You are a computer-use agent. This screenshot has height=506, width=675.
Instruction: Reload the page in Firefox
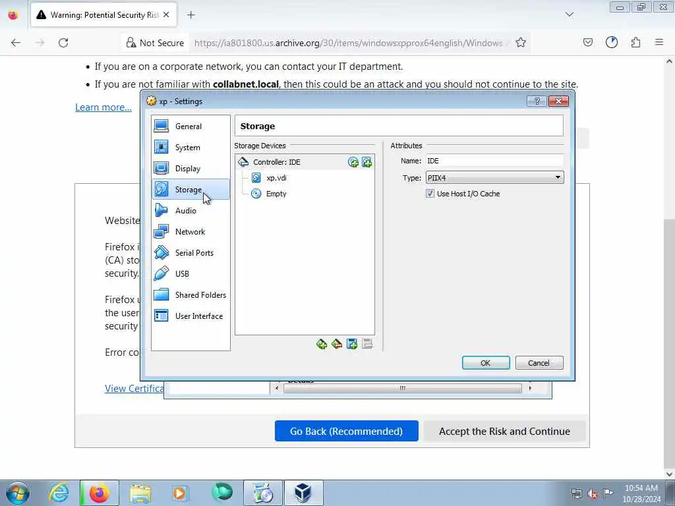pyautogui.click(x=63, y=43)
